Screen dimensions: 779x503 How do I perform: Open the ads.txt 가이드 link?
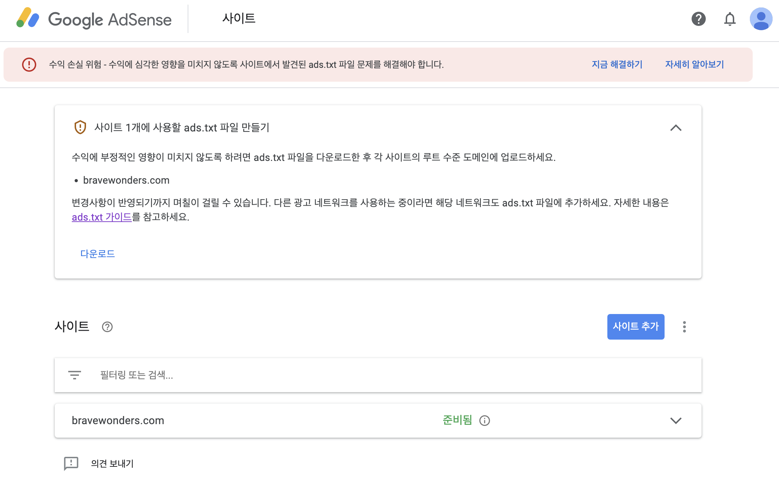point(102,217)
